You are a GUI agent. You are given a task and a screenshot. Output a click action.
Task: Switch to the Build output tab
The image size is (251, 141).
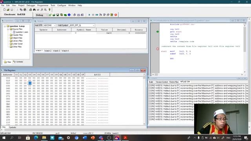(x=151, y=82)
